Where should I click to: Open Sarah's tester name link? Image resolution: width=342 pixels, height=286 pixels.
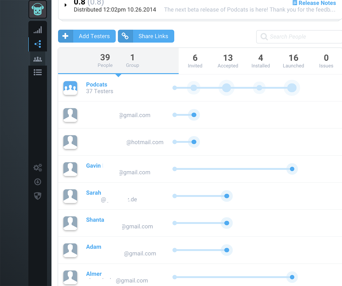click(x=93, y=193)
